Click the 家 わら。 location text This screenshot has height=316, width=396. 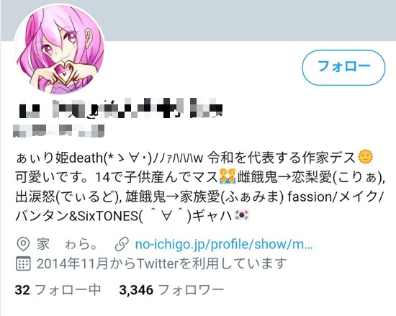coord(67,244)
